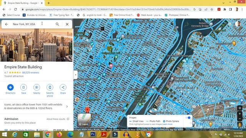
Task: Click the Robert F. Kennedy Bridge label
Action: [x=200, y=25]
